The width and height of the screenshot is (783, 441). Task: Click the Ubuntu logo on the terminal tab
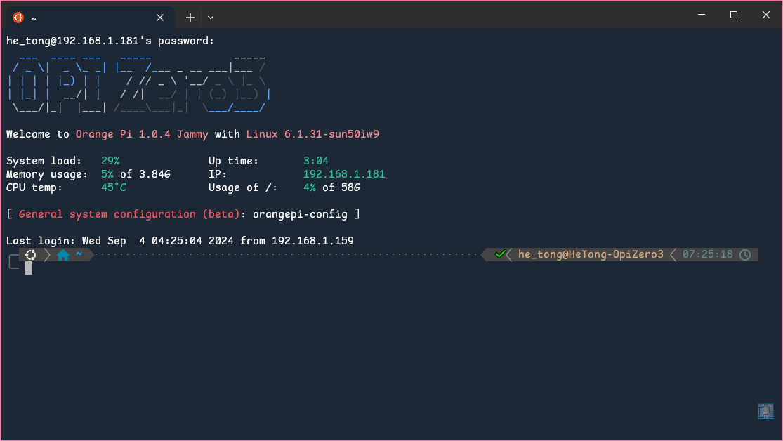(18, 18)
